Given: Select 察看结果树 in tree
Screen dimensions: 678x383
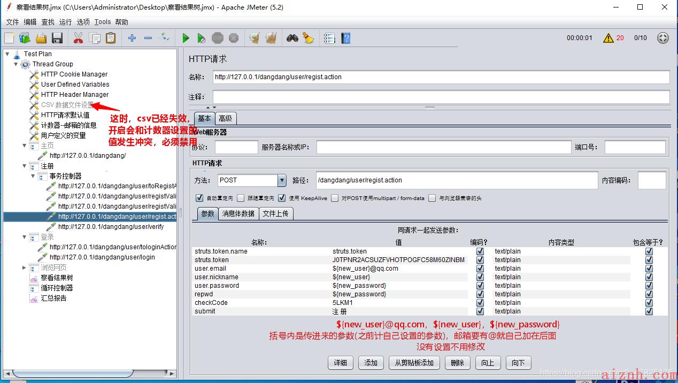Looking at the screenshot, I should [x=57, y=278].
